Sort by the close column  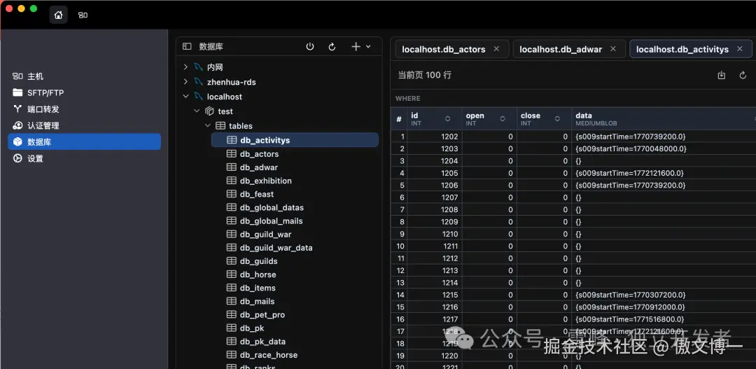click(557, 118)
